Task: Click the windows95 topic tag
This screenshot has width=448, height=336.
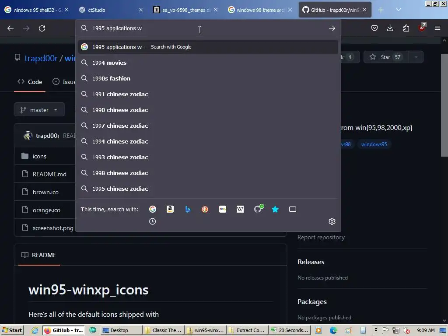Action: click(374, 144)
